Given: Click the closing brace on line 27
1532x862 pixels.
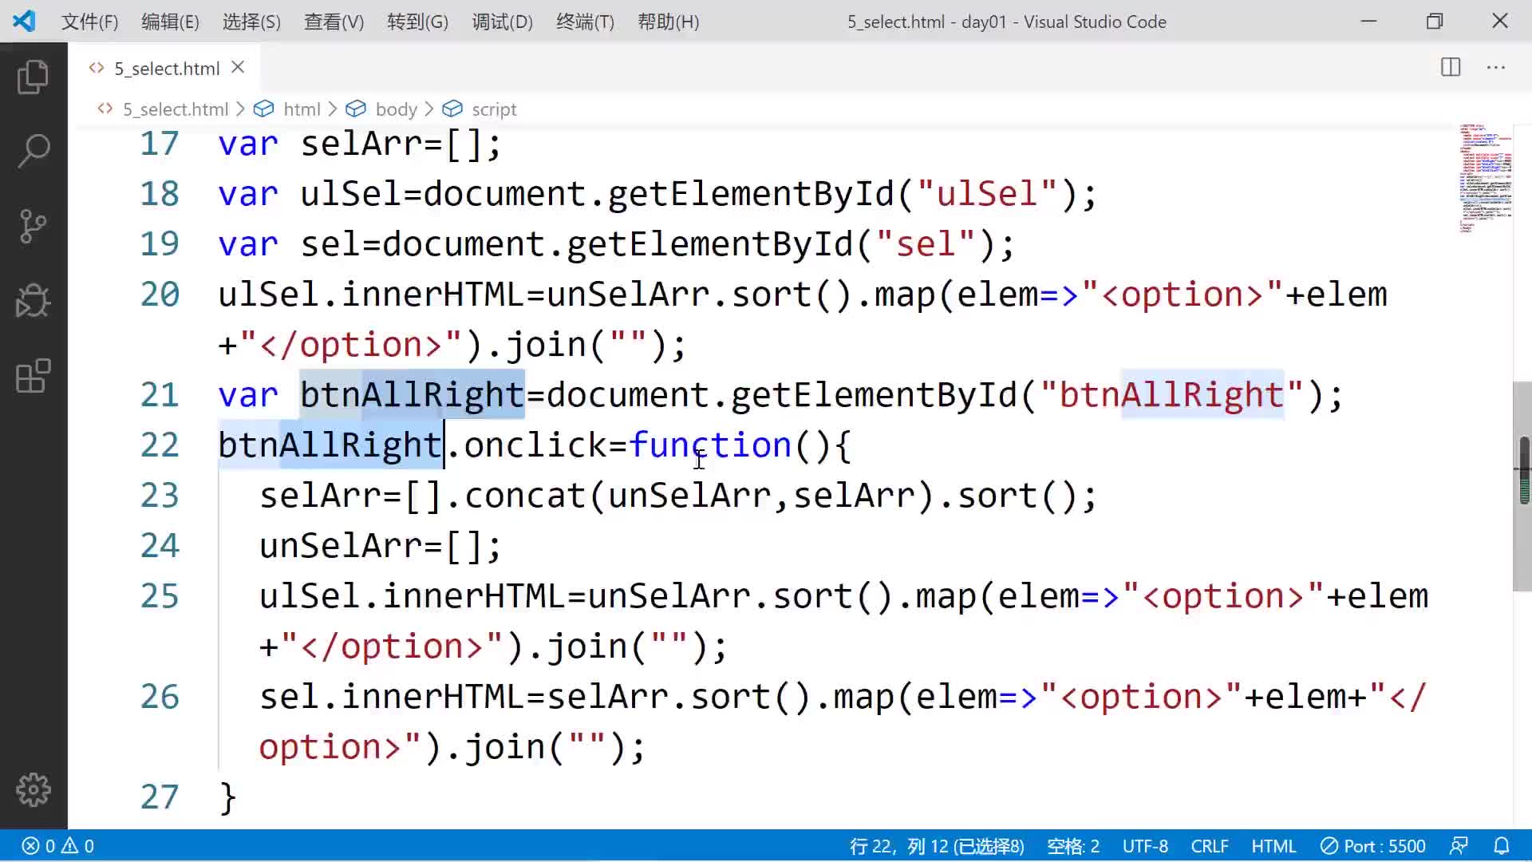Looking at the screenshot, I should (x=227, y=797).
